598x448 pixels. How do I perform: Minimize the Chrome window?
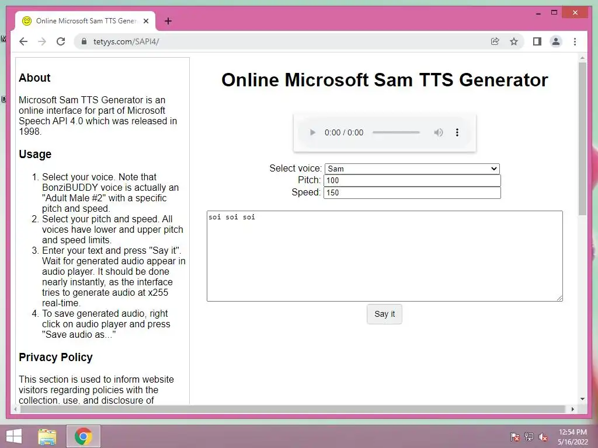tap(538, 13)
